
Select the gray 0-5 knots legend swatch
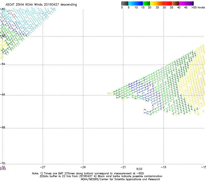click(x=125, y=3)
